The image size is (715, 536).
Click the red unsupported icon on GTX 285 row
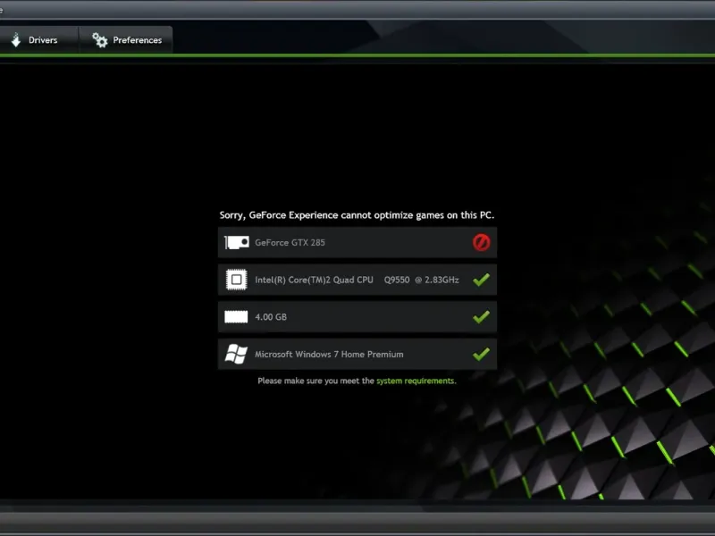point(481,242)
